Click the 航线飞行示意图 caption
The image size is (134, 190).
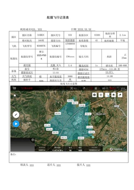pos(69,84)
